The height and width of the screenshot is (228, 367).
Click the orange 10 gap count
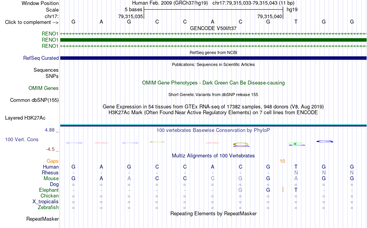tap(282, 161)
